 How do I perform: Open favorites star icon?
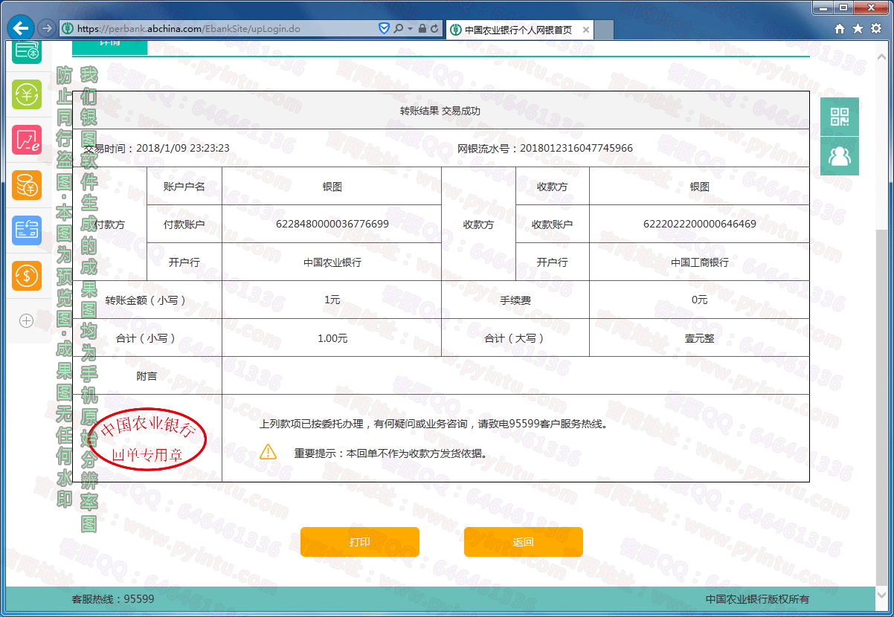(858, 29)
